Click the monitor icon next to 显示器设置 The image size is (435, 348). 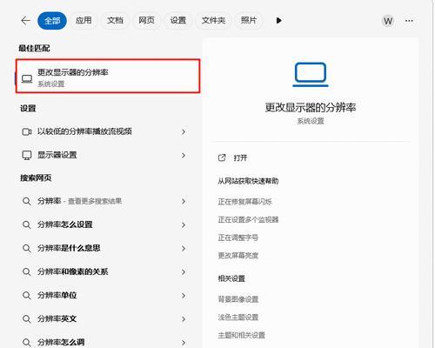click(27, 155)
